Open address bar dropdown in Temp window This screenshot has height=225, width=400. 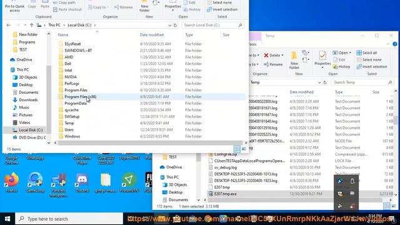pos(319,82)
